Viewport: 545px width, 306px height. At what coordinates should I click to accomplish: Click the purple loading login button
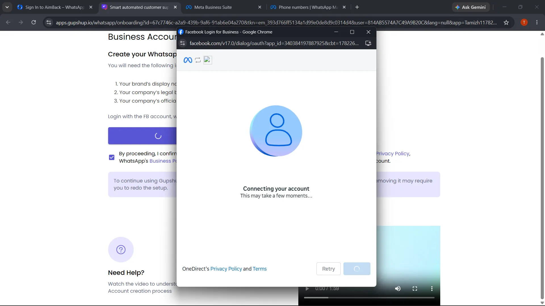(142, 136)
